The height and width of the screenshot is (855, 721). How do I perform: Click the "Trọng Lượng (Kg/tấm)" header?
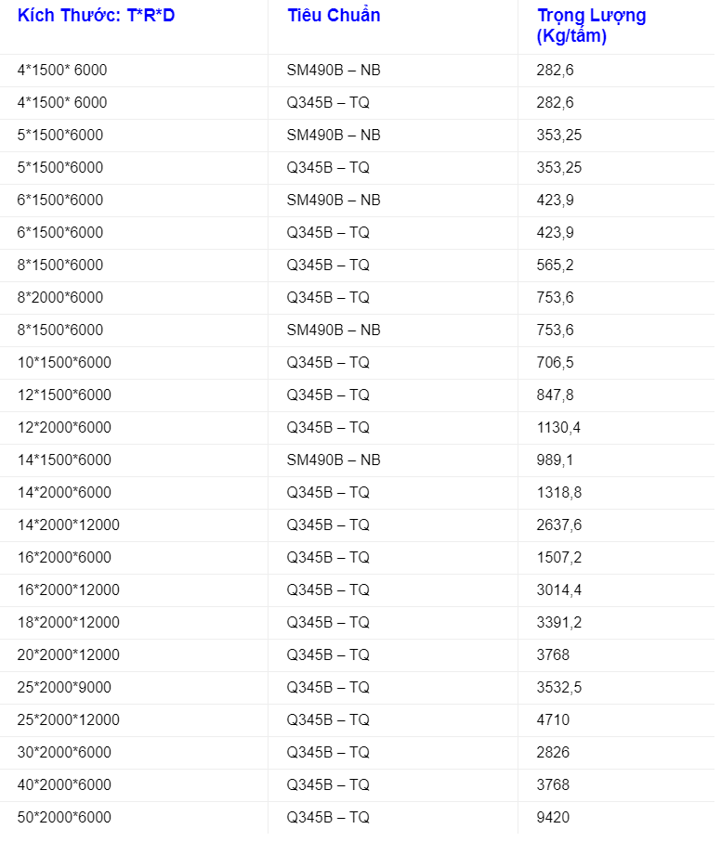tap(591, 26)
